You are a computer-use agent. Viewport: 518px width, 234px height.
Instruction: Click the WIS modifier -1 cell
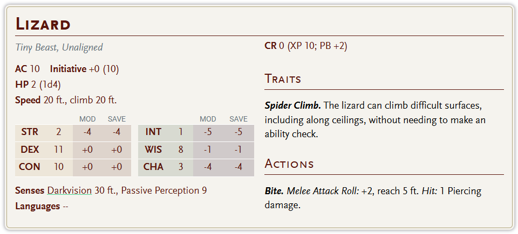click(208, 150)
